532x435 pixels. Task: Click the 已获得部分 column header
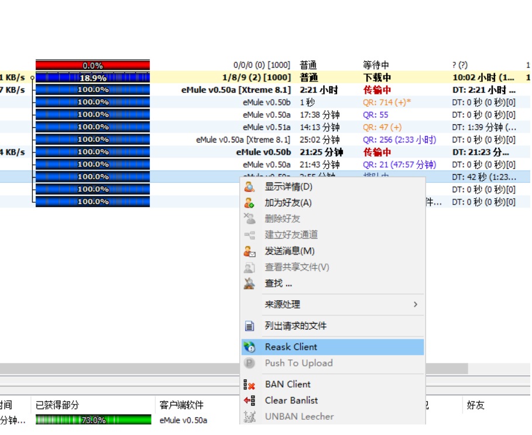pos(93,405)
